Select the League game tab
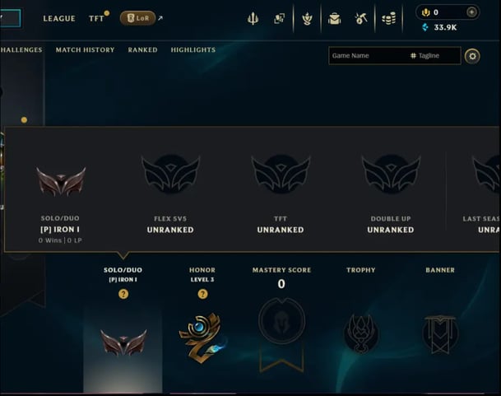The width and height of the screenshot is (501, 396). point(59,19)
